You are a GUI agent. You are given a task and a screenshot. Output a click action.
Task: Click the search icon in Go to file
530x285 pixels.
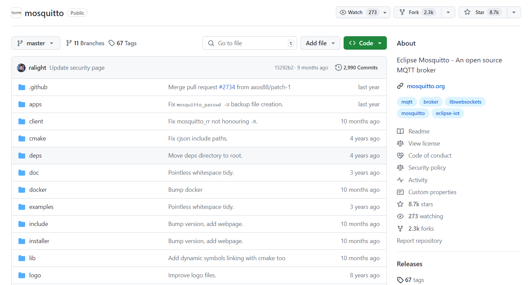point(211,43)
